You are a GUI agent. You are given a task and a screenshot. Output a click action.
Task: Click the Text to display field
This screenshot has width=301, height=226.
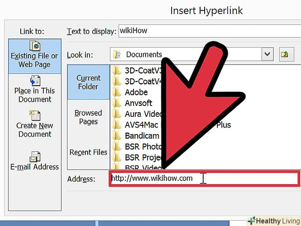coord(210,31)
